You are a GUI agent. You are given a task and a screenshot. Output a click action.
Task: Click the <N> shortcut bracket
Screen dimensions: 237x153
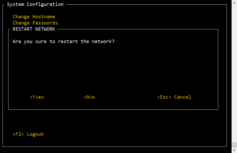coord(88,97)
